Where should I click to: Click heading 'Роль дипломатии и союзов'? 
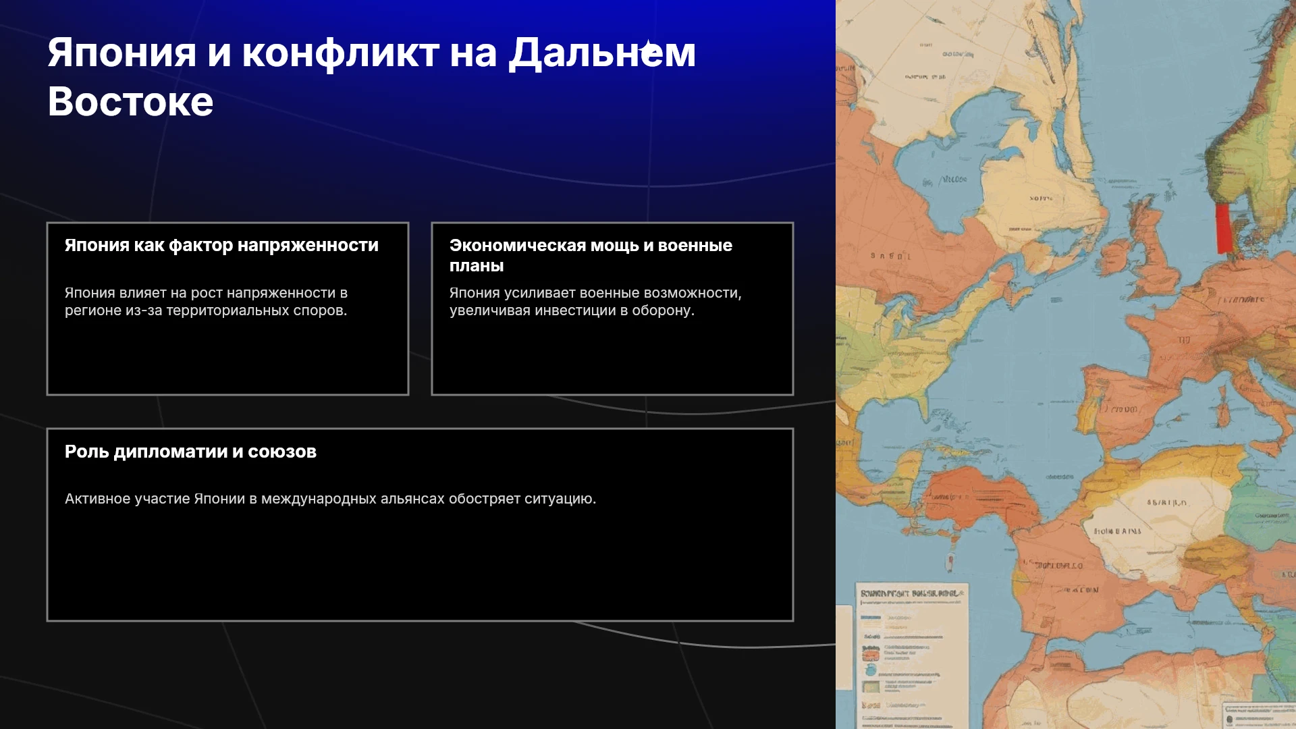click(190, 452)
